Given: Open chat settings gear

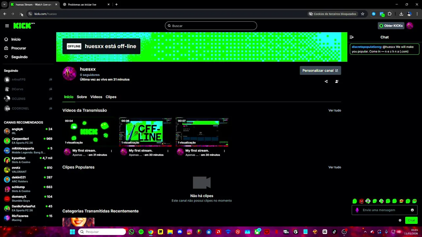Looking at the screenshot, I should pos(400,220).
